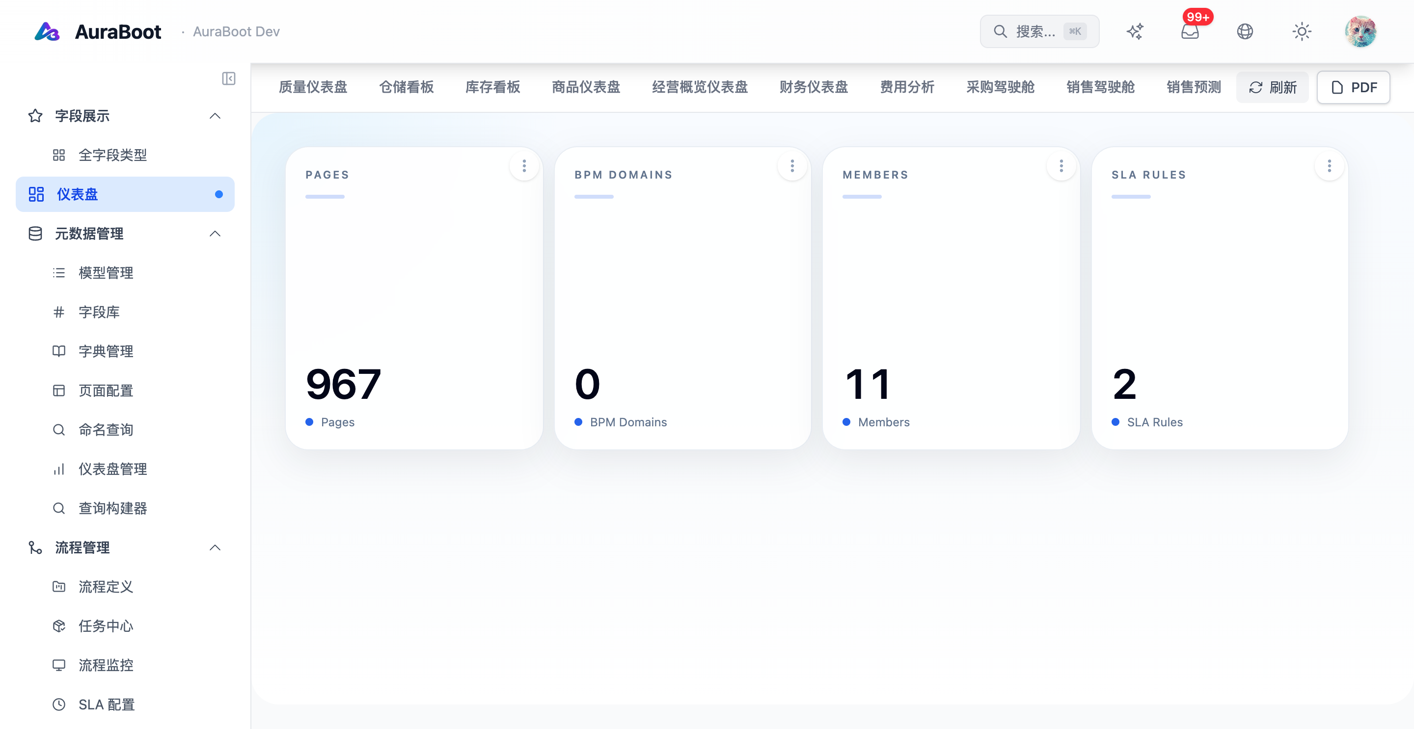Click the Pages legend label
1414x729 pixels.
pyautogui.click(x=338, y=422)
